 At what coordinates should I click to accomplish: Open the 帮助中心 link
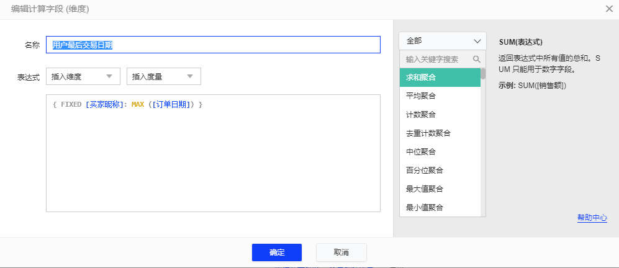click(592, 218)
